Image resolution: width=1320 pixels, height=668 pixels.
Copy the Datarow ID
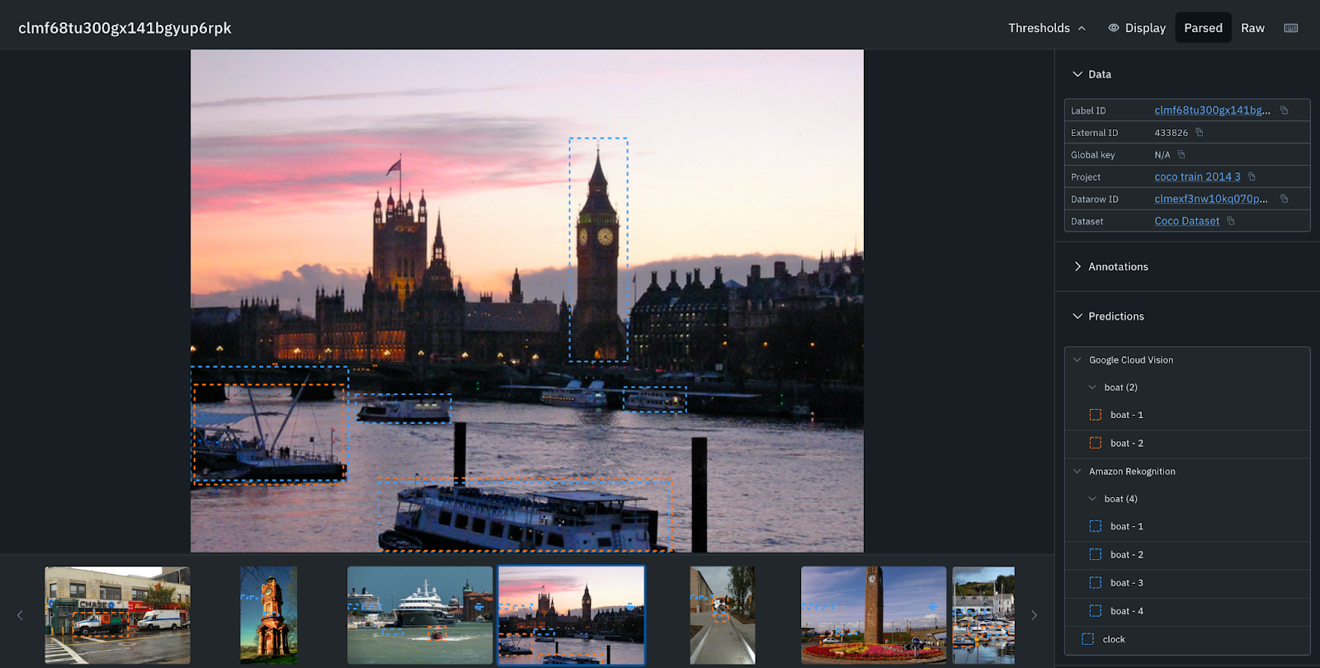point(1284,199)
